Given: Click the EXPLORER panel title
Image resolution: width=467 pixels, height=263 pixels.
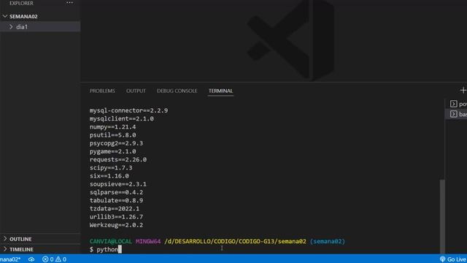Looking at the screenshot, I should pos(21,3).
